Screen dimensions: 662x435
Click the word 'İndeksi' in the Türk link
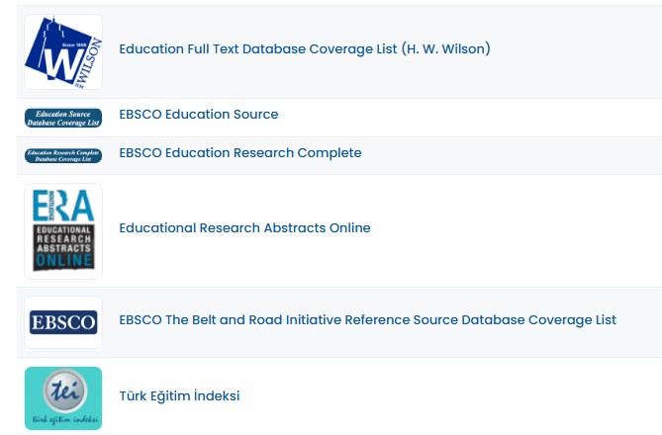pyautogui.click(x=215, y=396)
